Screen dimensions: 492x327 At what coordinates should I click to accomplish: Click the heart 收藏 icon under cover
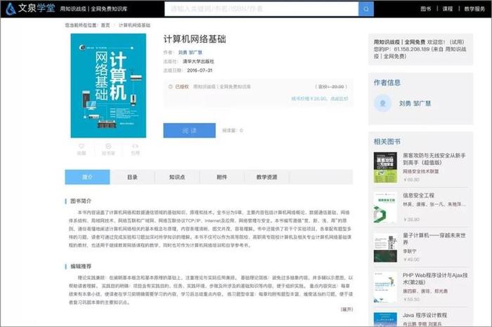coord(82,149)
